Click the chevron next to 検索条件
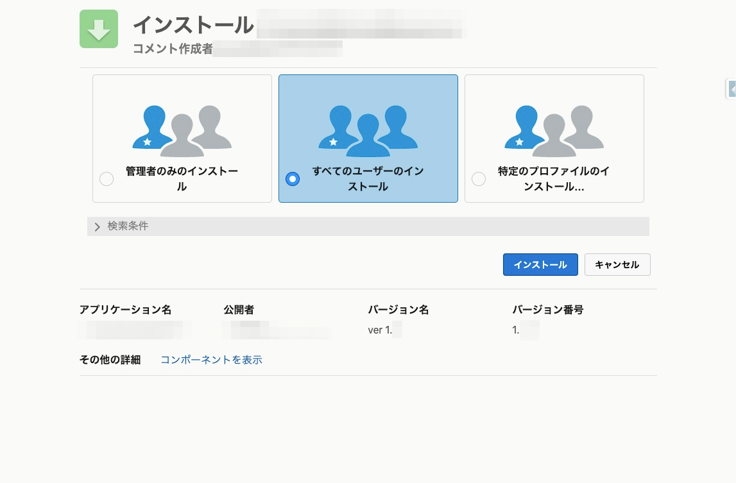Image resolution: width=736 pixels, height=483 pixels. pos(97,226)
